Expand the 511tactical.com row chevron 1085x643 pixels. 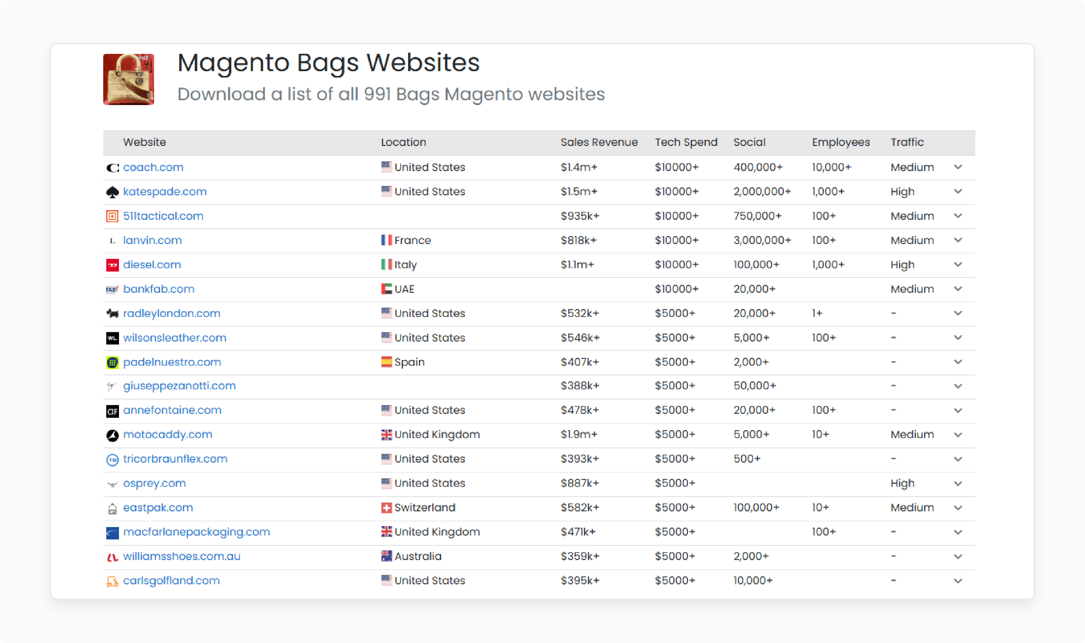tap(958, 216)
